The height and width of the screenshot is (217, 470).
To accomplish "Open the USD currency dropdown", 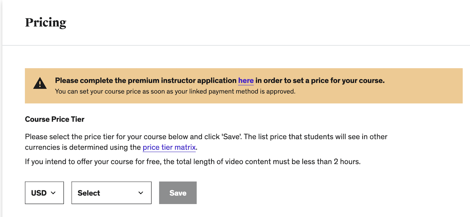I will pyautogui.click(x=44, y=193).
